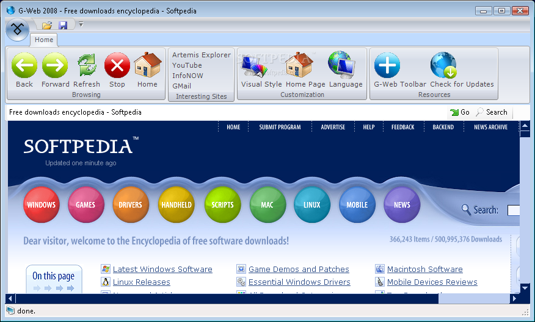Open the MAC category ball
The width and height of the screenshot is (535, 322).
click(x=267, y=205)
